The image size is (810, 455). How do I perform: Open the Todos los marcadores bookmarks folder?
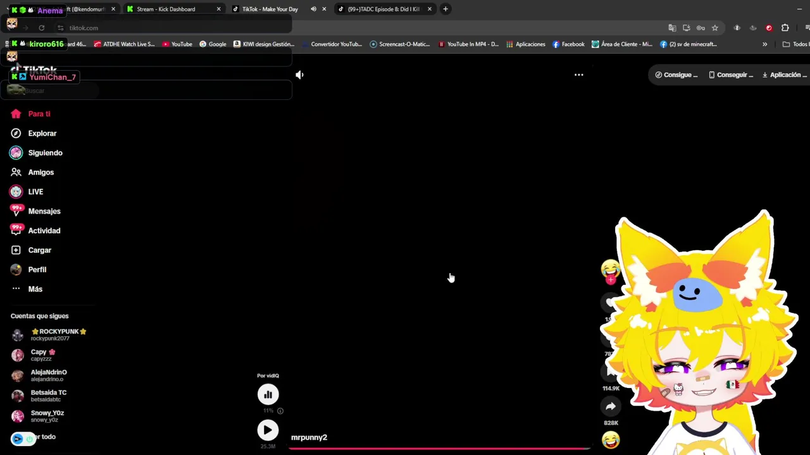click(x=795, y=44)
